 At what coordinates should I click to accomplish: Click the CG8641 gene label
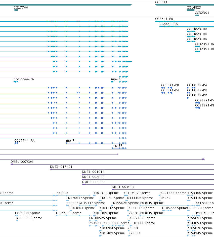click(x=161, y=2)
